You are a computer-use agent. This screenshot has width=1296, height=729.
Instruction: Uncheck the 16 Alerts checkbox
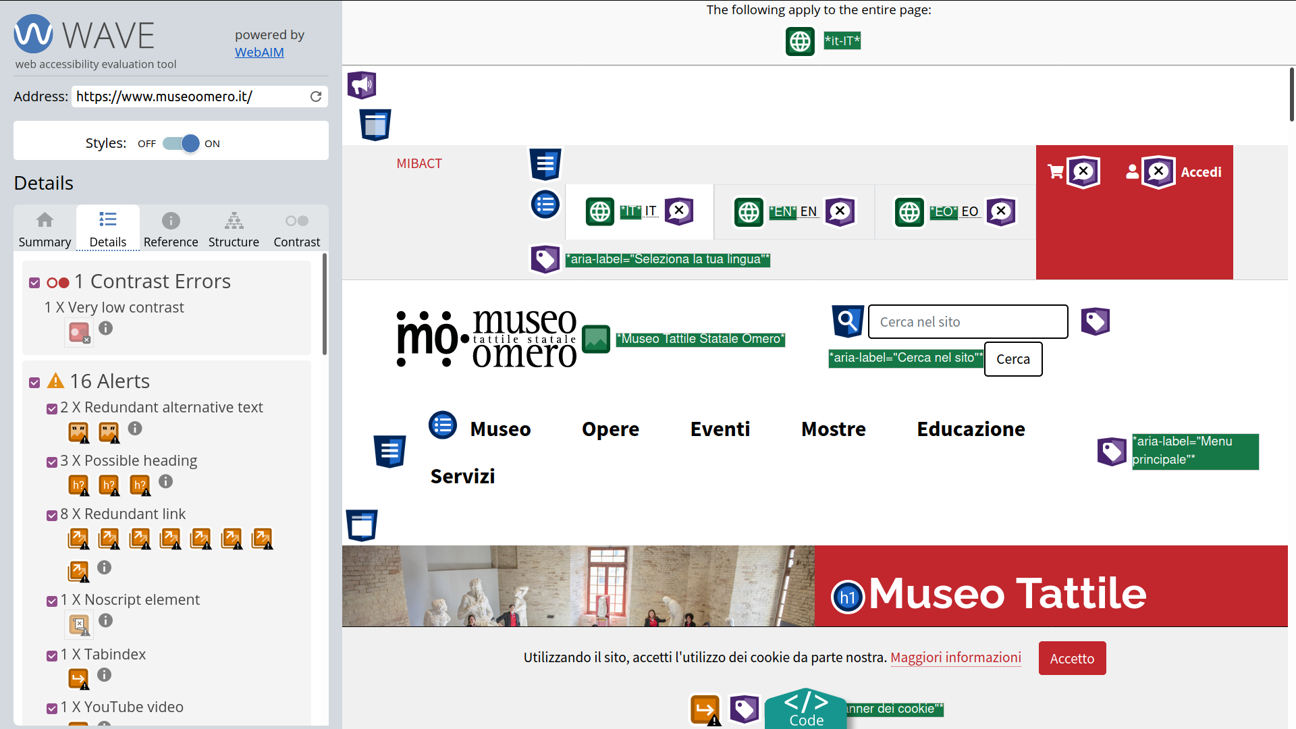pos(34,383)
